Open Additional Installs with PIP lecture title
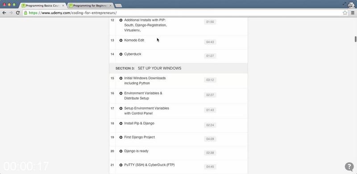This screenshot has height=174, width=357. point(145,25)
